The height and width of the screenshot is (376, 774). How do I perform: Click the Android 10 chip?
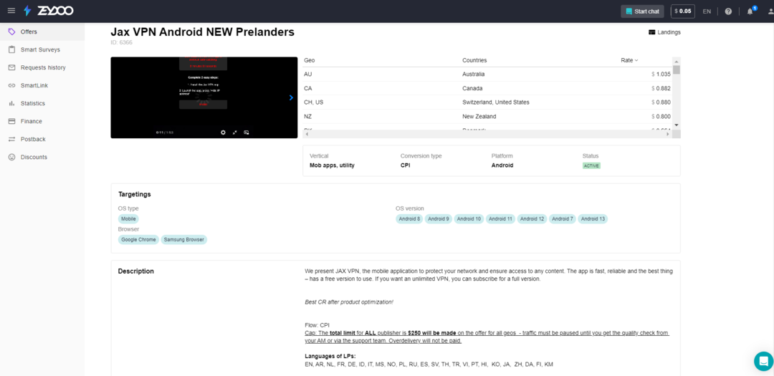click(x=469, y=218)
